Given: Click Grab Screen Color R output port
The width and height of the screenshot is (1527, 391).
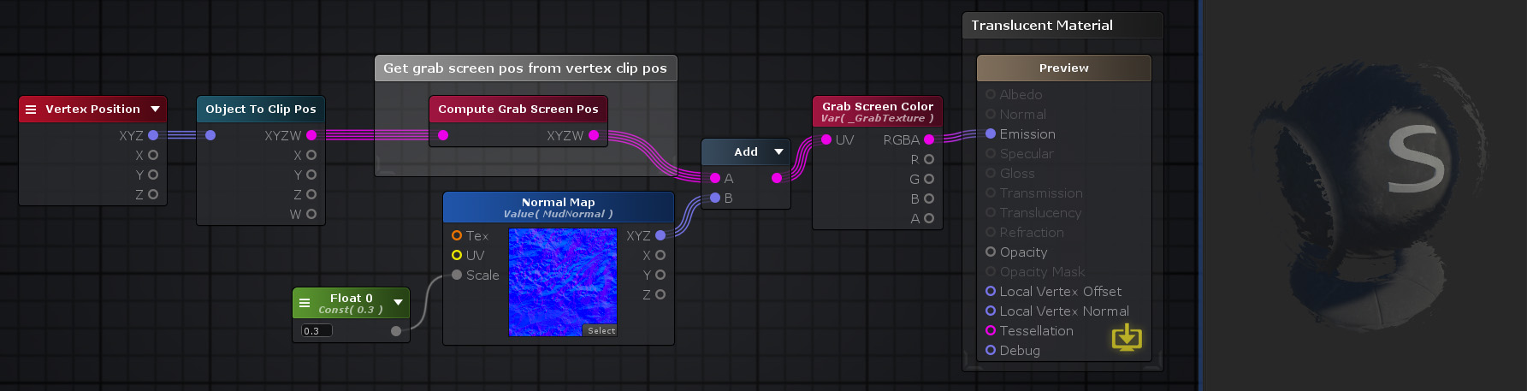Looking at the screenshot, I should pos(929,159).
